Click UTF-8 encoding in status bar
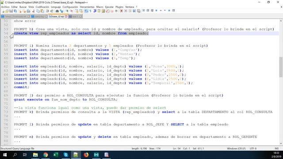 [x=253, y=148]
